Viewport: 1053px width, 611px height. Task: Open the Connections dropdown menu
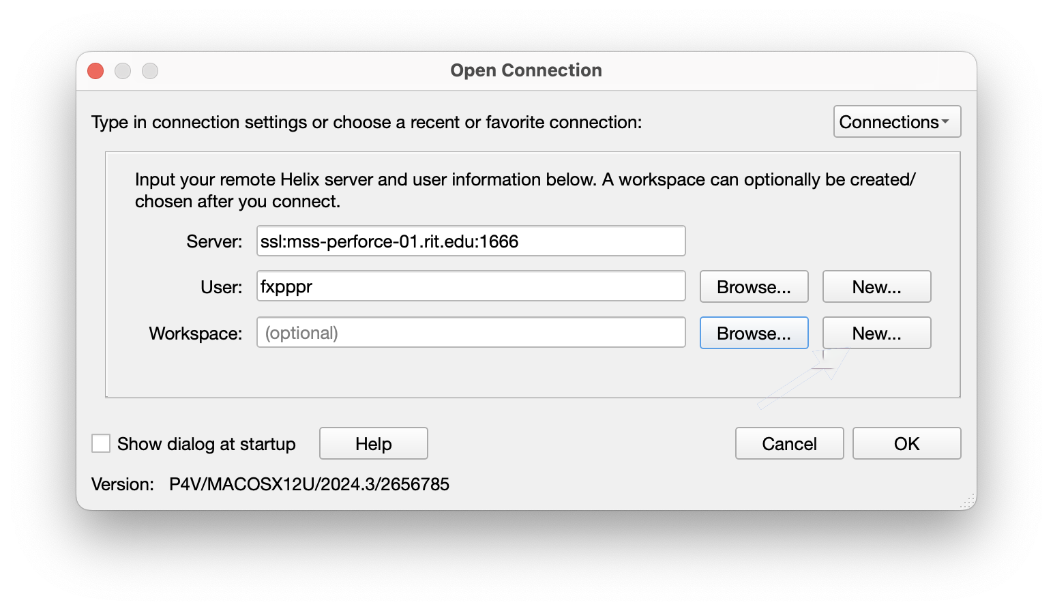(896, 122)
